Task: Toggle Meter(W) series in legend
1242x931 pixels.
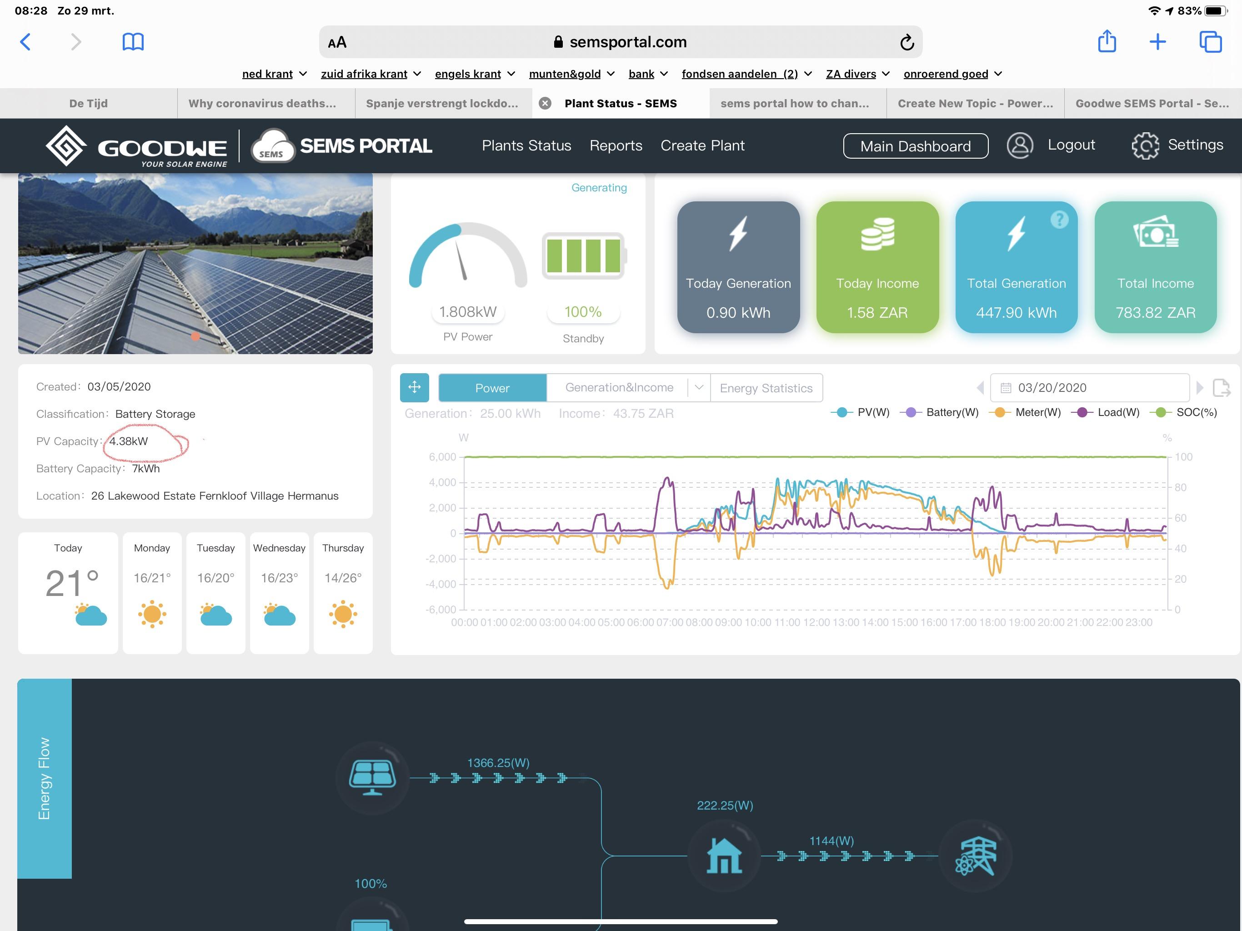Action: pos(1025,412)
